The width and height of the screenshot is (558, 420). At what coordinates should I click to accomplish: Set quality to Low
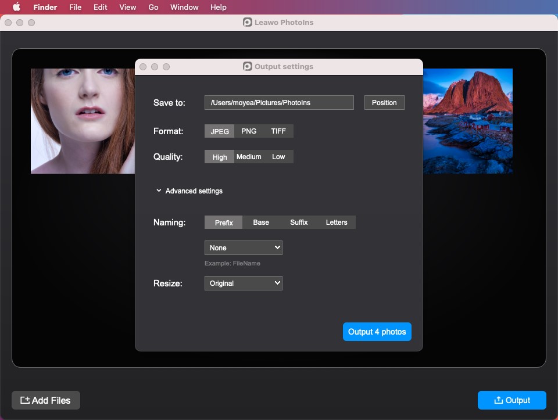pos(278,157)
